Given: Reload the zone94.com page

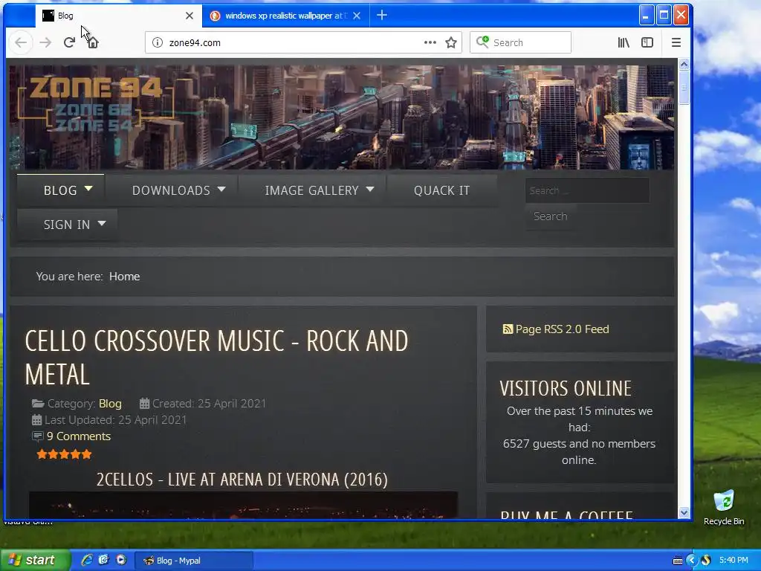Looking at the screenshot, I should pos(69,42).
